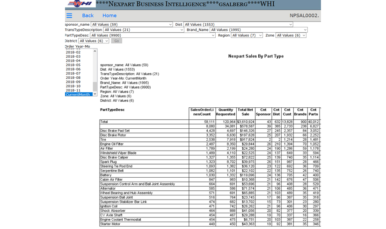Click the PartTypeDesc column header
Image resolution: width=386 pixels, height=229 pixels.
[112, 110]
